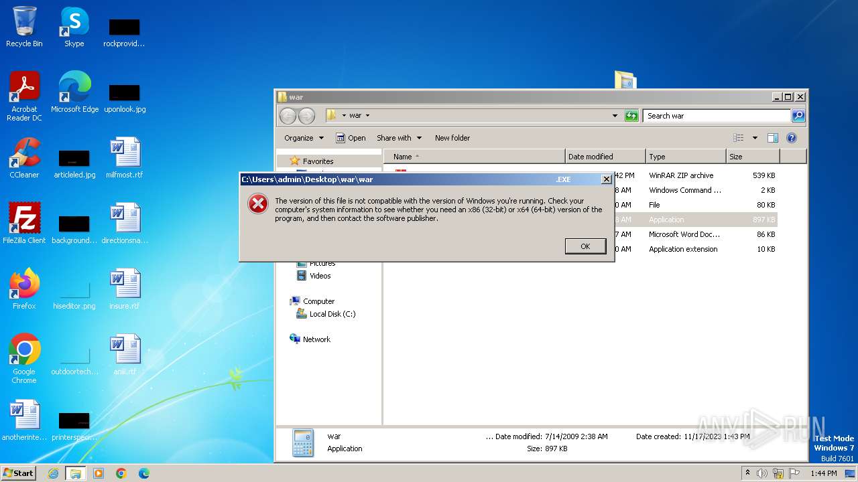This screenshot has height=482, width=858.
Task: Select the anotherinte... document on desktop
Action: click(24, 420)
